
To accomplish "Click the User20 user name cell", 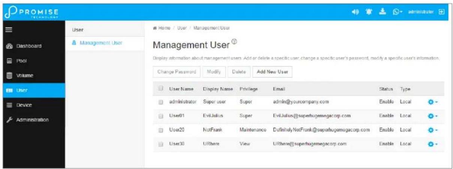I will 176,130.
